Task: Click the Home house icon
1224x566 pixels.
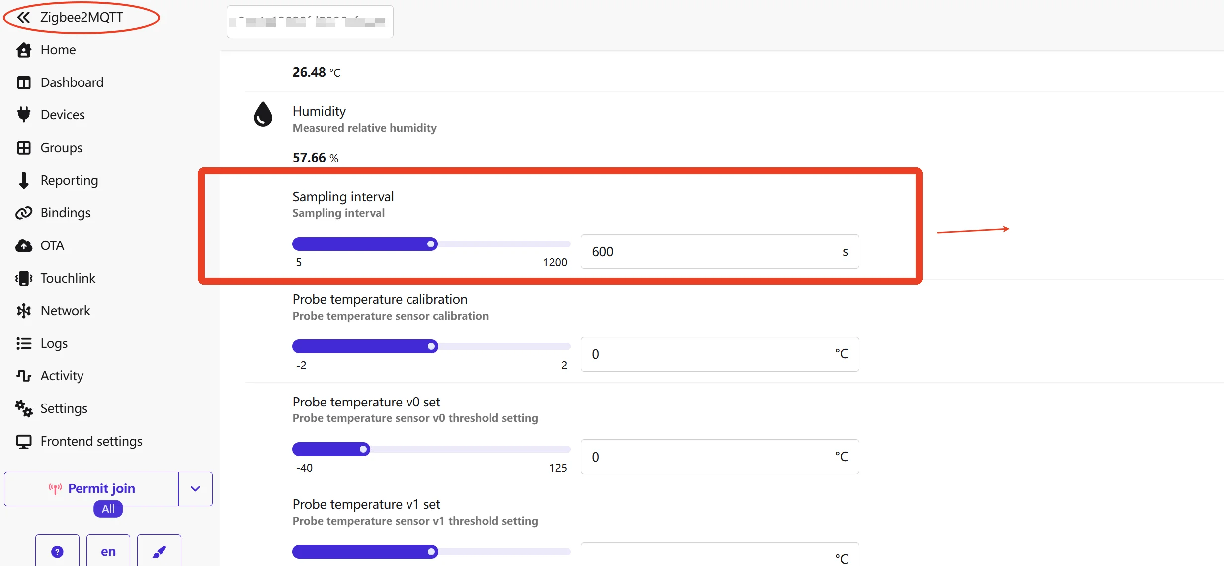Action: click(24, 50)
